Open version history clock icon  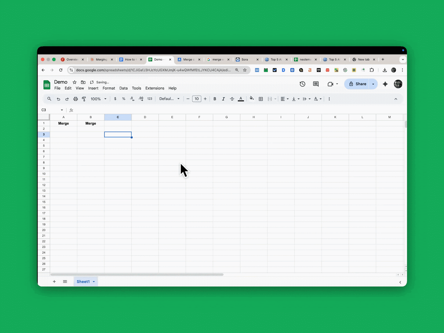pyautogui.click(x=302, y=84)
